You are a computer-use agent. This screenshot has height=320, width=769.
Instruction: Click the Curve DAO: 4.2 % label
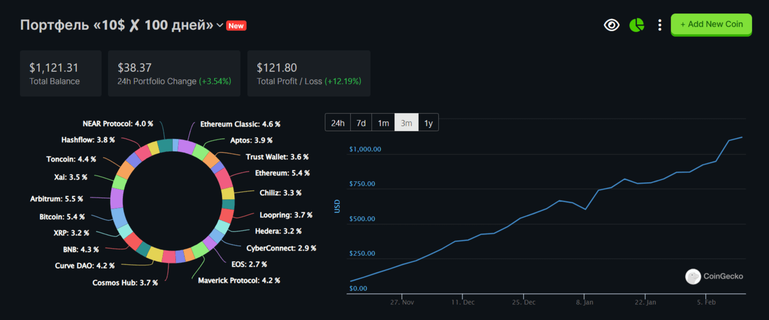tap(85, 266)
